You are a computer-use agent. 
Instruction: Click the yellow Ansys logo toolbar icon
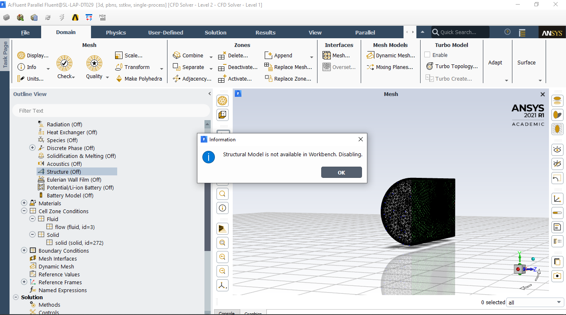(75, 17)
